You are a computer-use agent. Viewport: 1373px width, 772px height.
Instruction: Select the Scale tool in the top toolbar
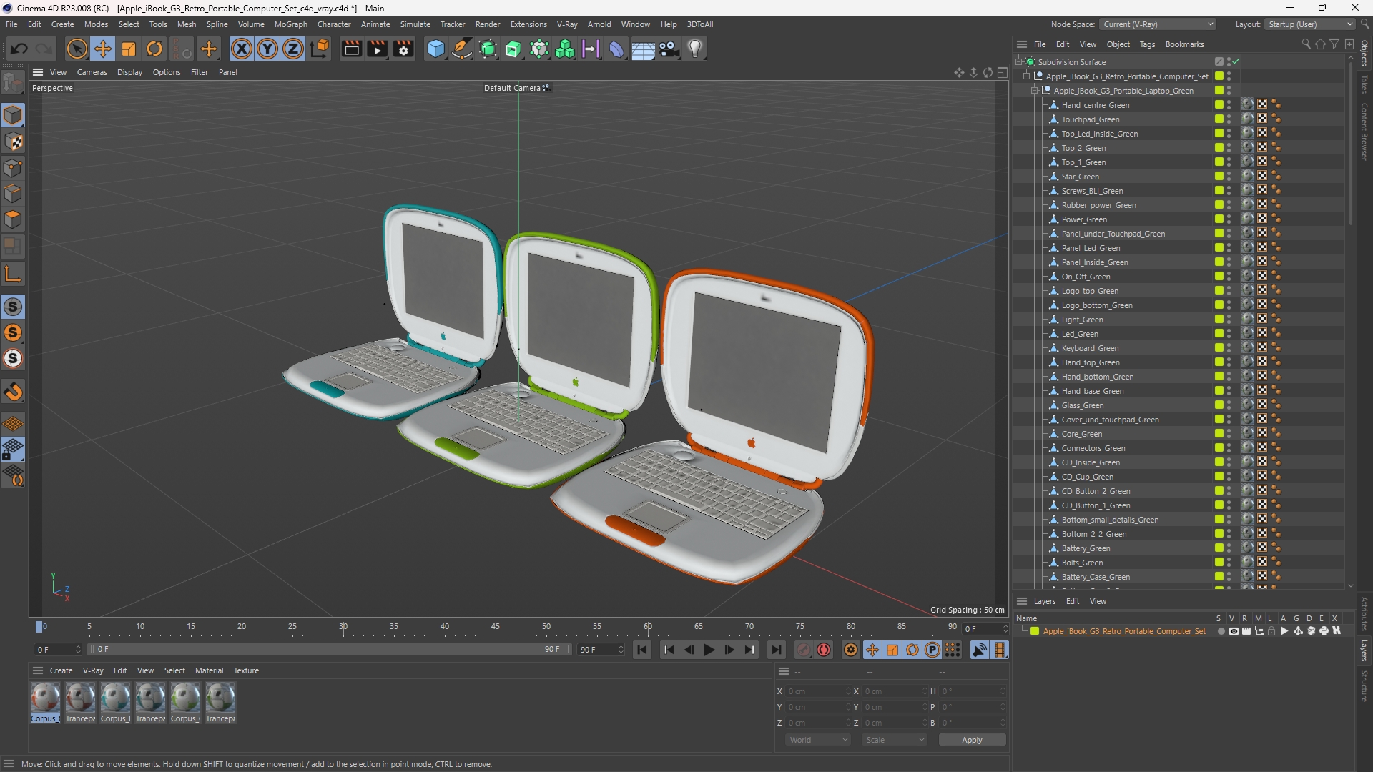tap(129, 49)
